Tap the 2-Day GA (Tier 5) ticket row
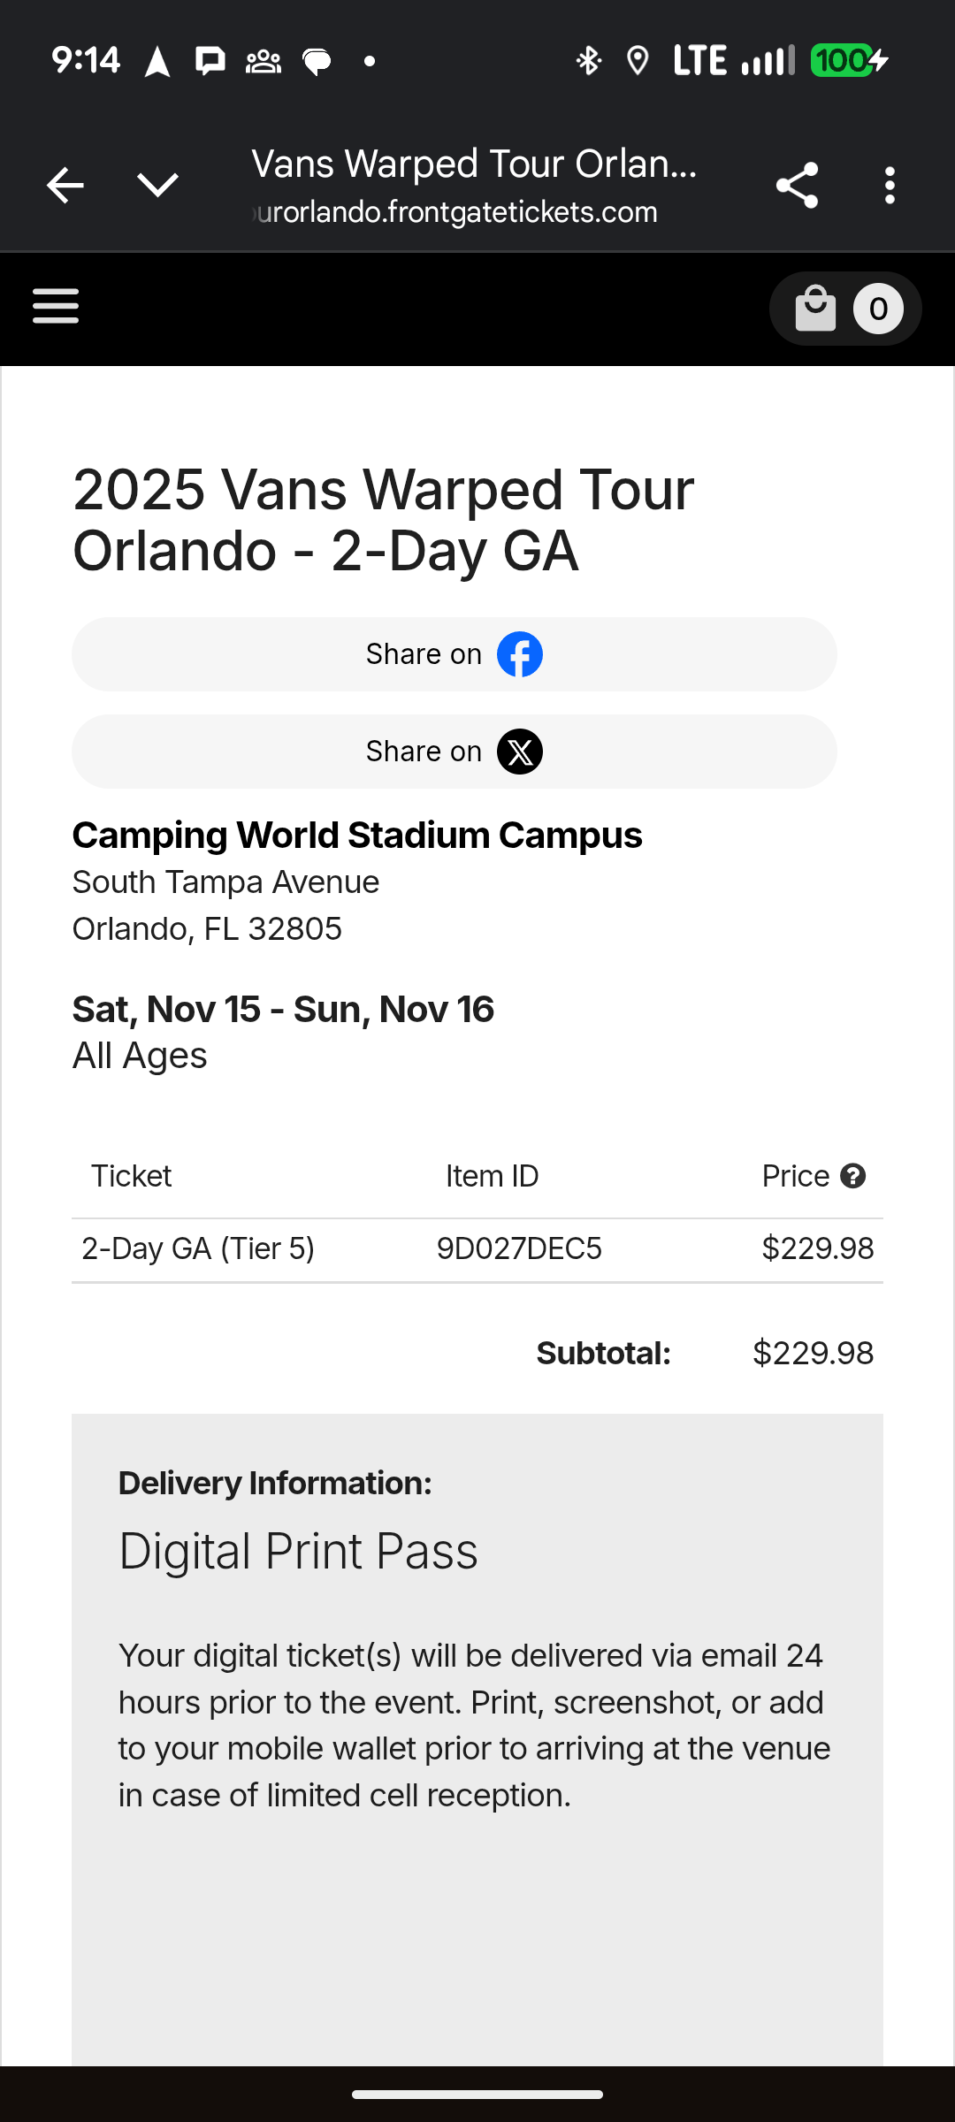 click(x=198, y=1248)
